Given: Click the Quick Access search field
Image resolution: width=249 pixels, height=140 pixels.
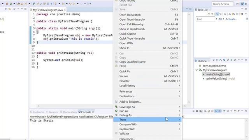Looking at the screenshot, I should pos(222,4).
